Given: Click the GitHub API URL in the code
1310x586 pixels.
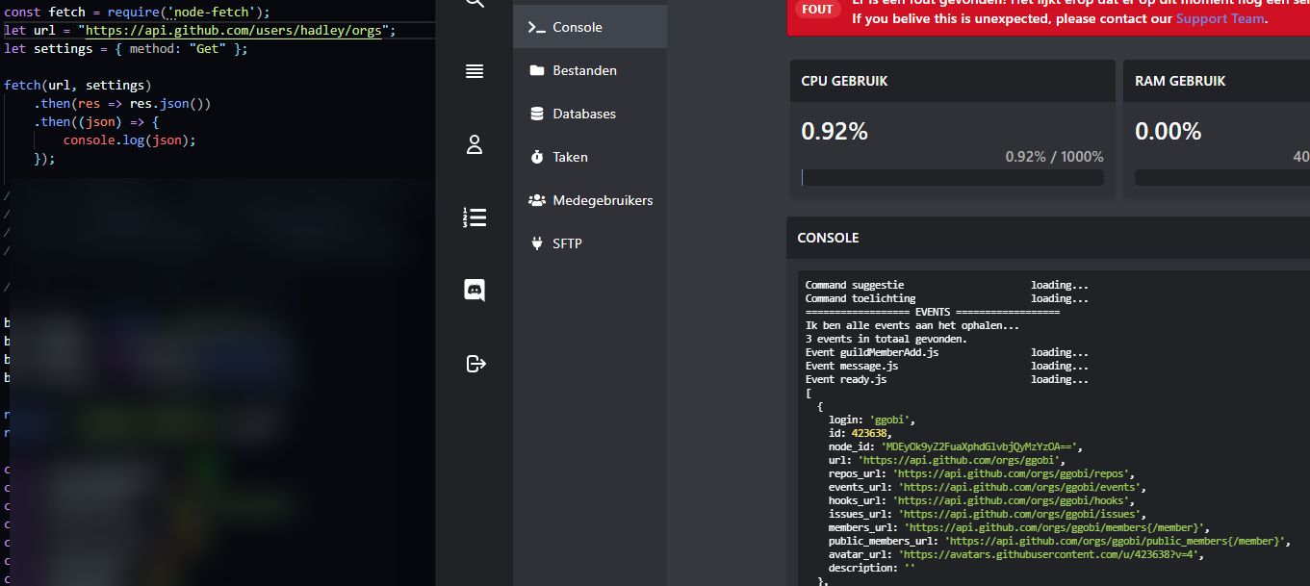Looking at the screenshot, I should click(234, 31).
